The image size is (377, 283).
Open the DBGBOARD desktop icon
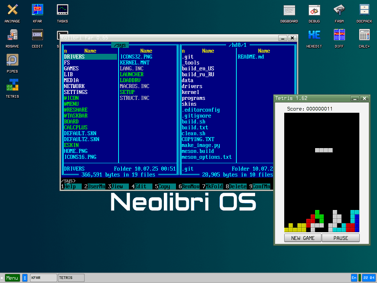(289, 14)
